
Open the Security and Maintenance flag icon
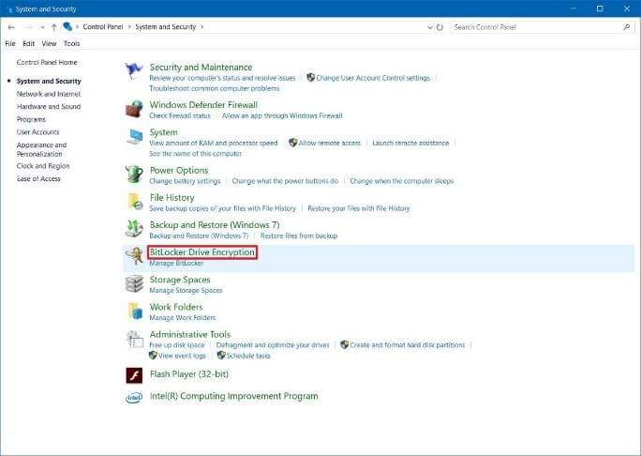click(134, 71)
